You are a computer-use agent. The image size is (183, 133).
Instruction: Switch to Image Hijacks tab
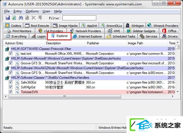coord(65,25)
